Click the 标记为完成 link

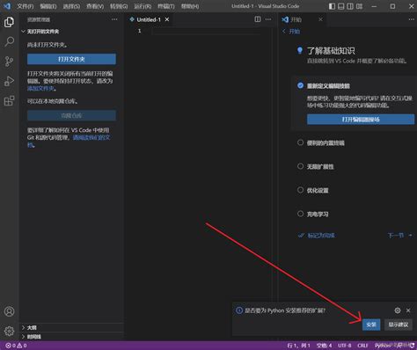[x=317, y=235]
